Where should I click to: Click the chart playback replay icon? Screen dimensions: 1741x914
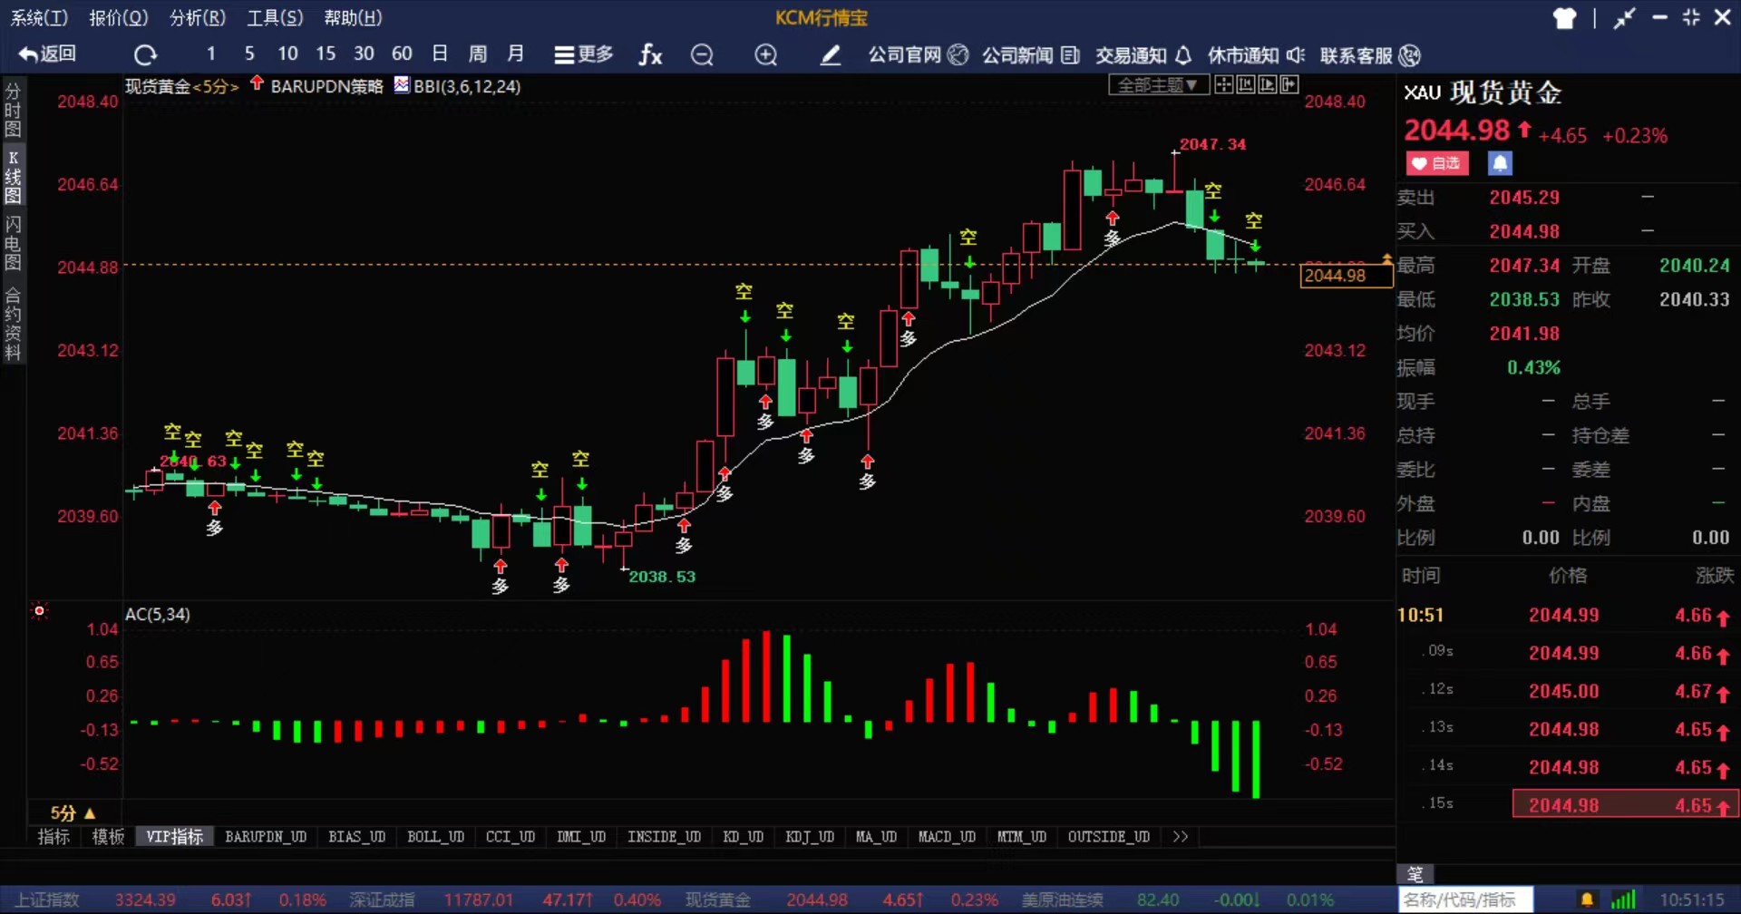[1267, 84]
